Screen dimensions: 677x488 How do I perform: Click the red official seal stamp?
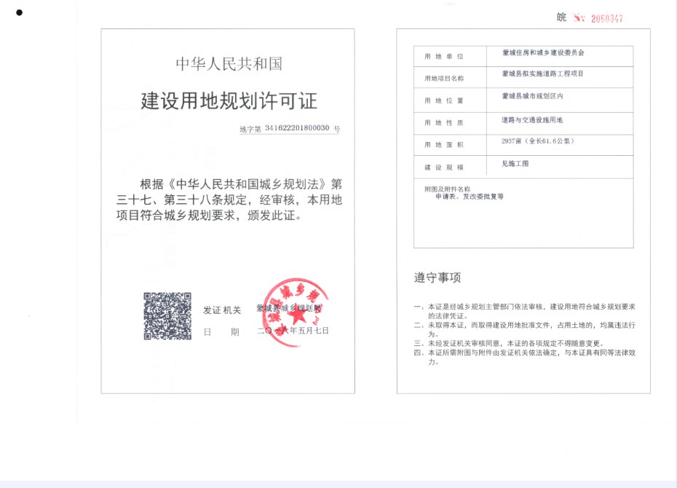[296, 312]
